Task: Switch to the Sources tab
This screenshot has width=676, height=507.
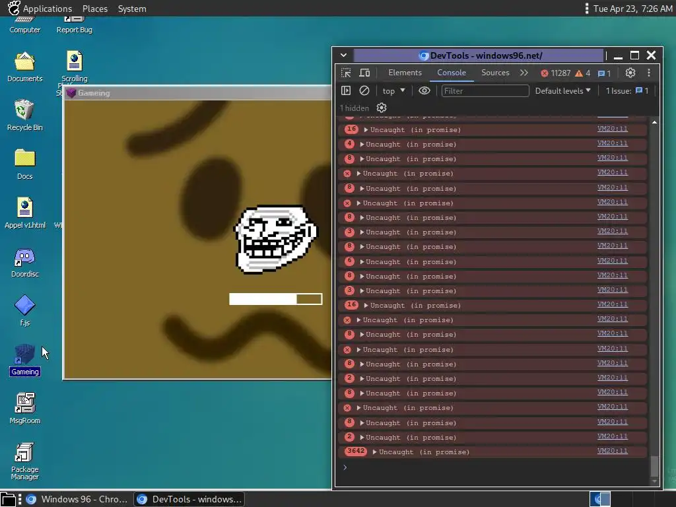Action: pyautogui.click(x=495, y=73)
